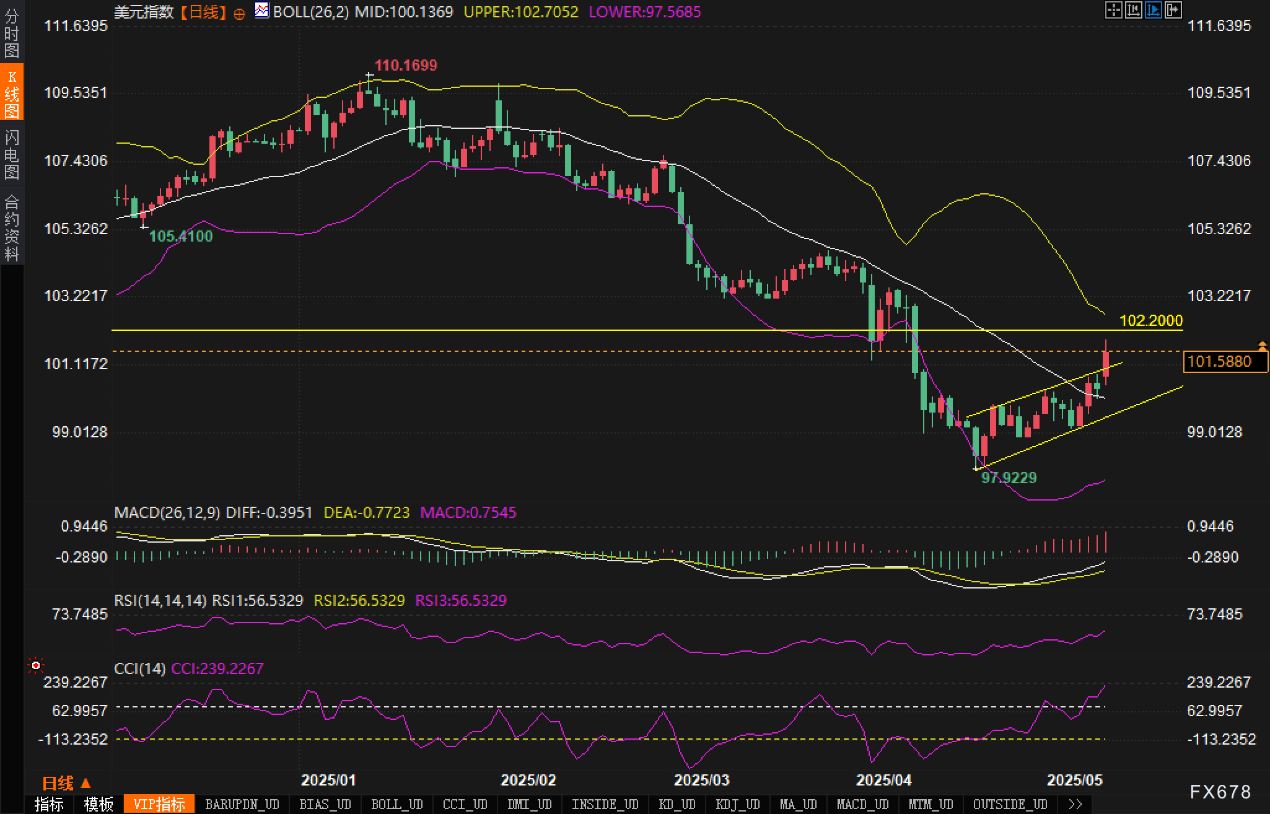Viewport: 1270px width, 814px height.
Task: Click the BOLL indicator chart icon
Action: click(x=262, y=11)
